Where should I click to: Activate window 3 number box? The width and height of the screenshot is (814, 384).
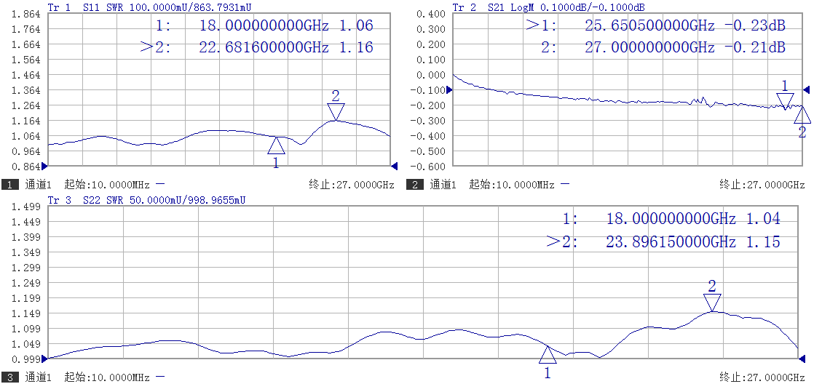pos(11,377)
